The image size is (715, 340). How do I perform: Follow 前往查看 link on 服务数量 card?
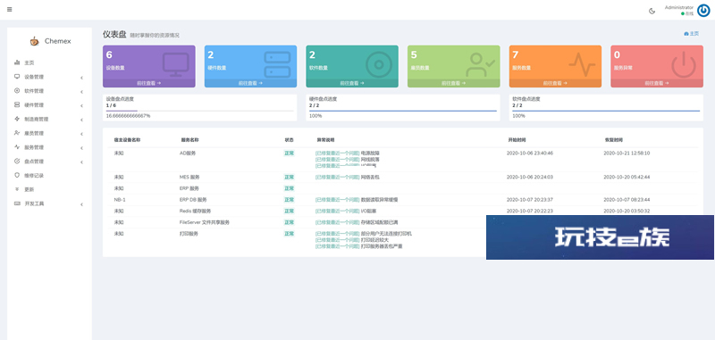[555, 83]
